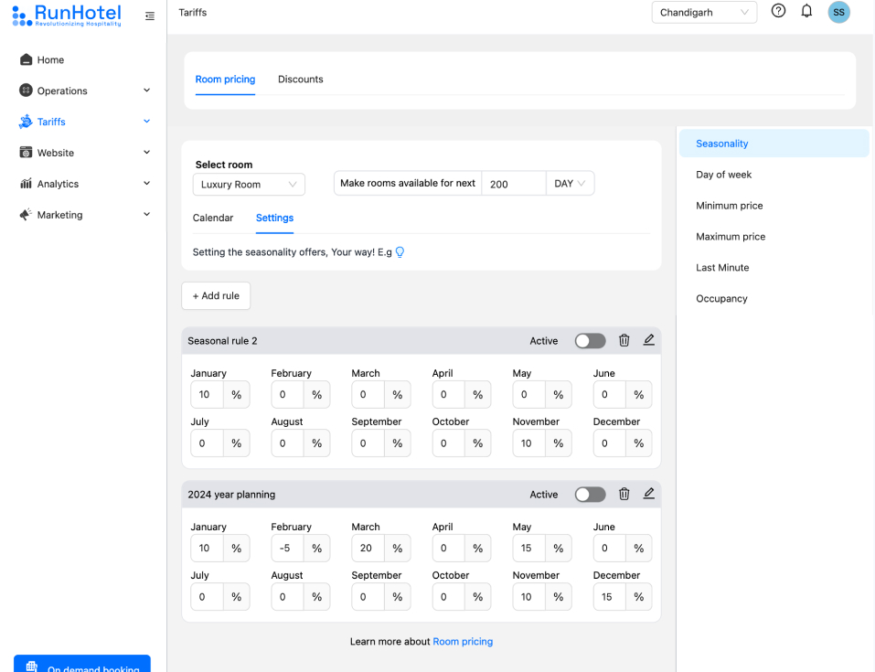Click the Tariffs page header title

[x=193, y=12]
